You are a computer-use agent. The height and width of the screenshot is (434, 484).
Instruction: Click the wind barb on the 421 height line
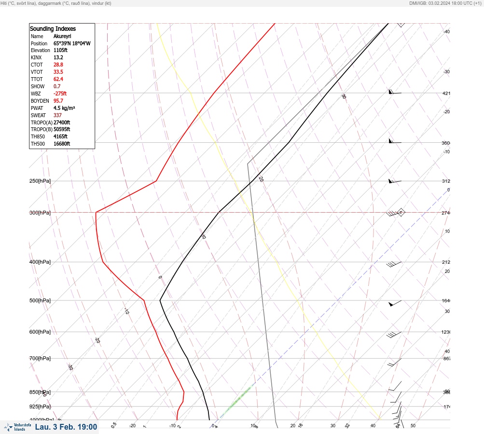[x=395, y=92]
